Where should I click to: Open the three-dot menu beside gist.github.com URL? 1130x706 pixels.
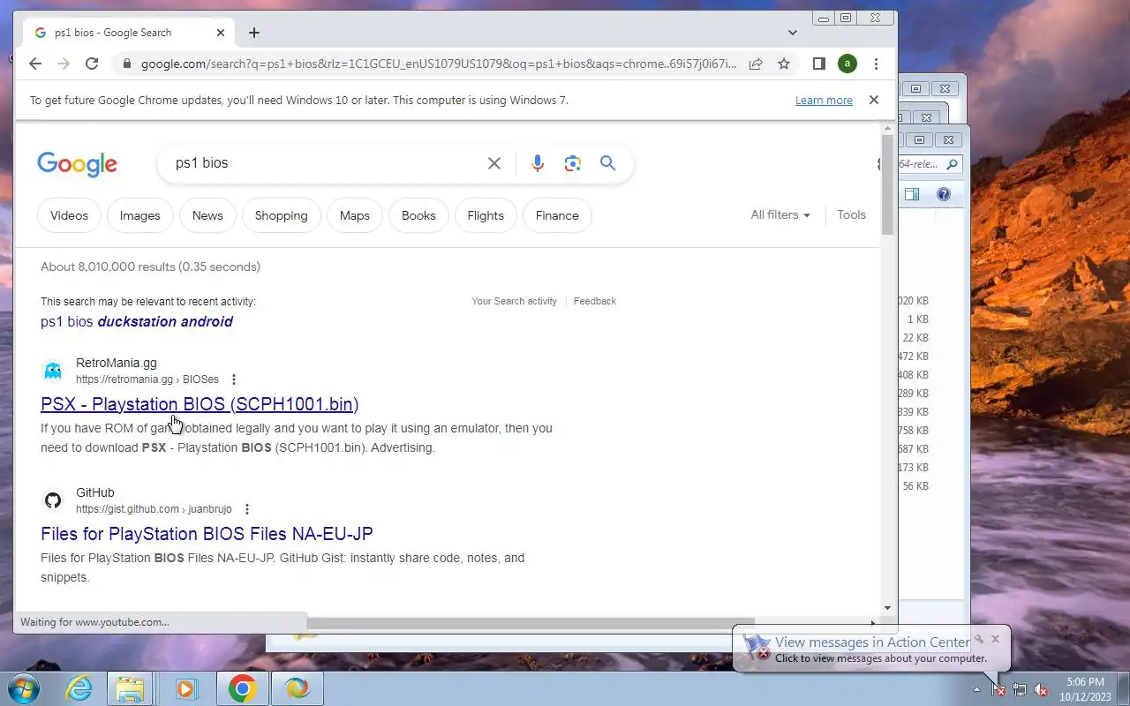(247, 509)
